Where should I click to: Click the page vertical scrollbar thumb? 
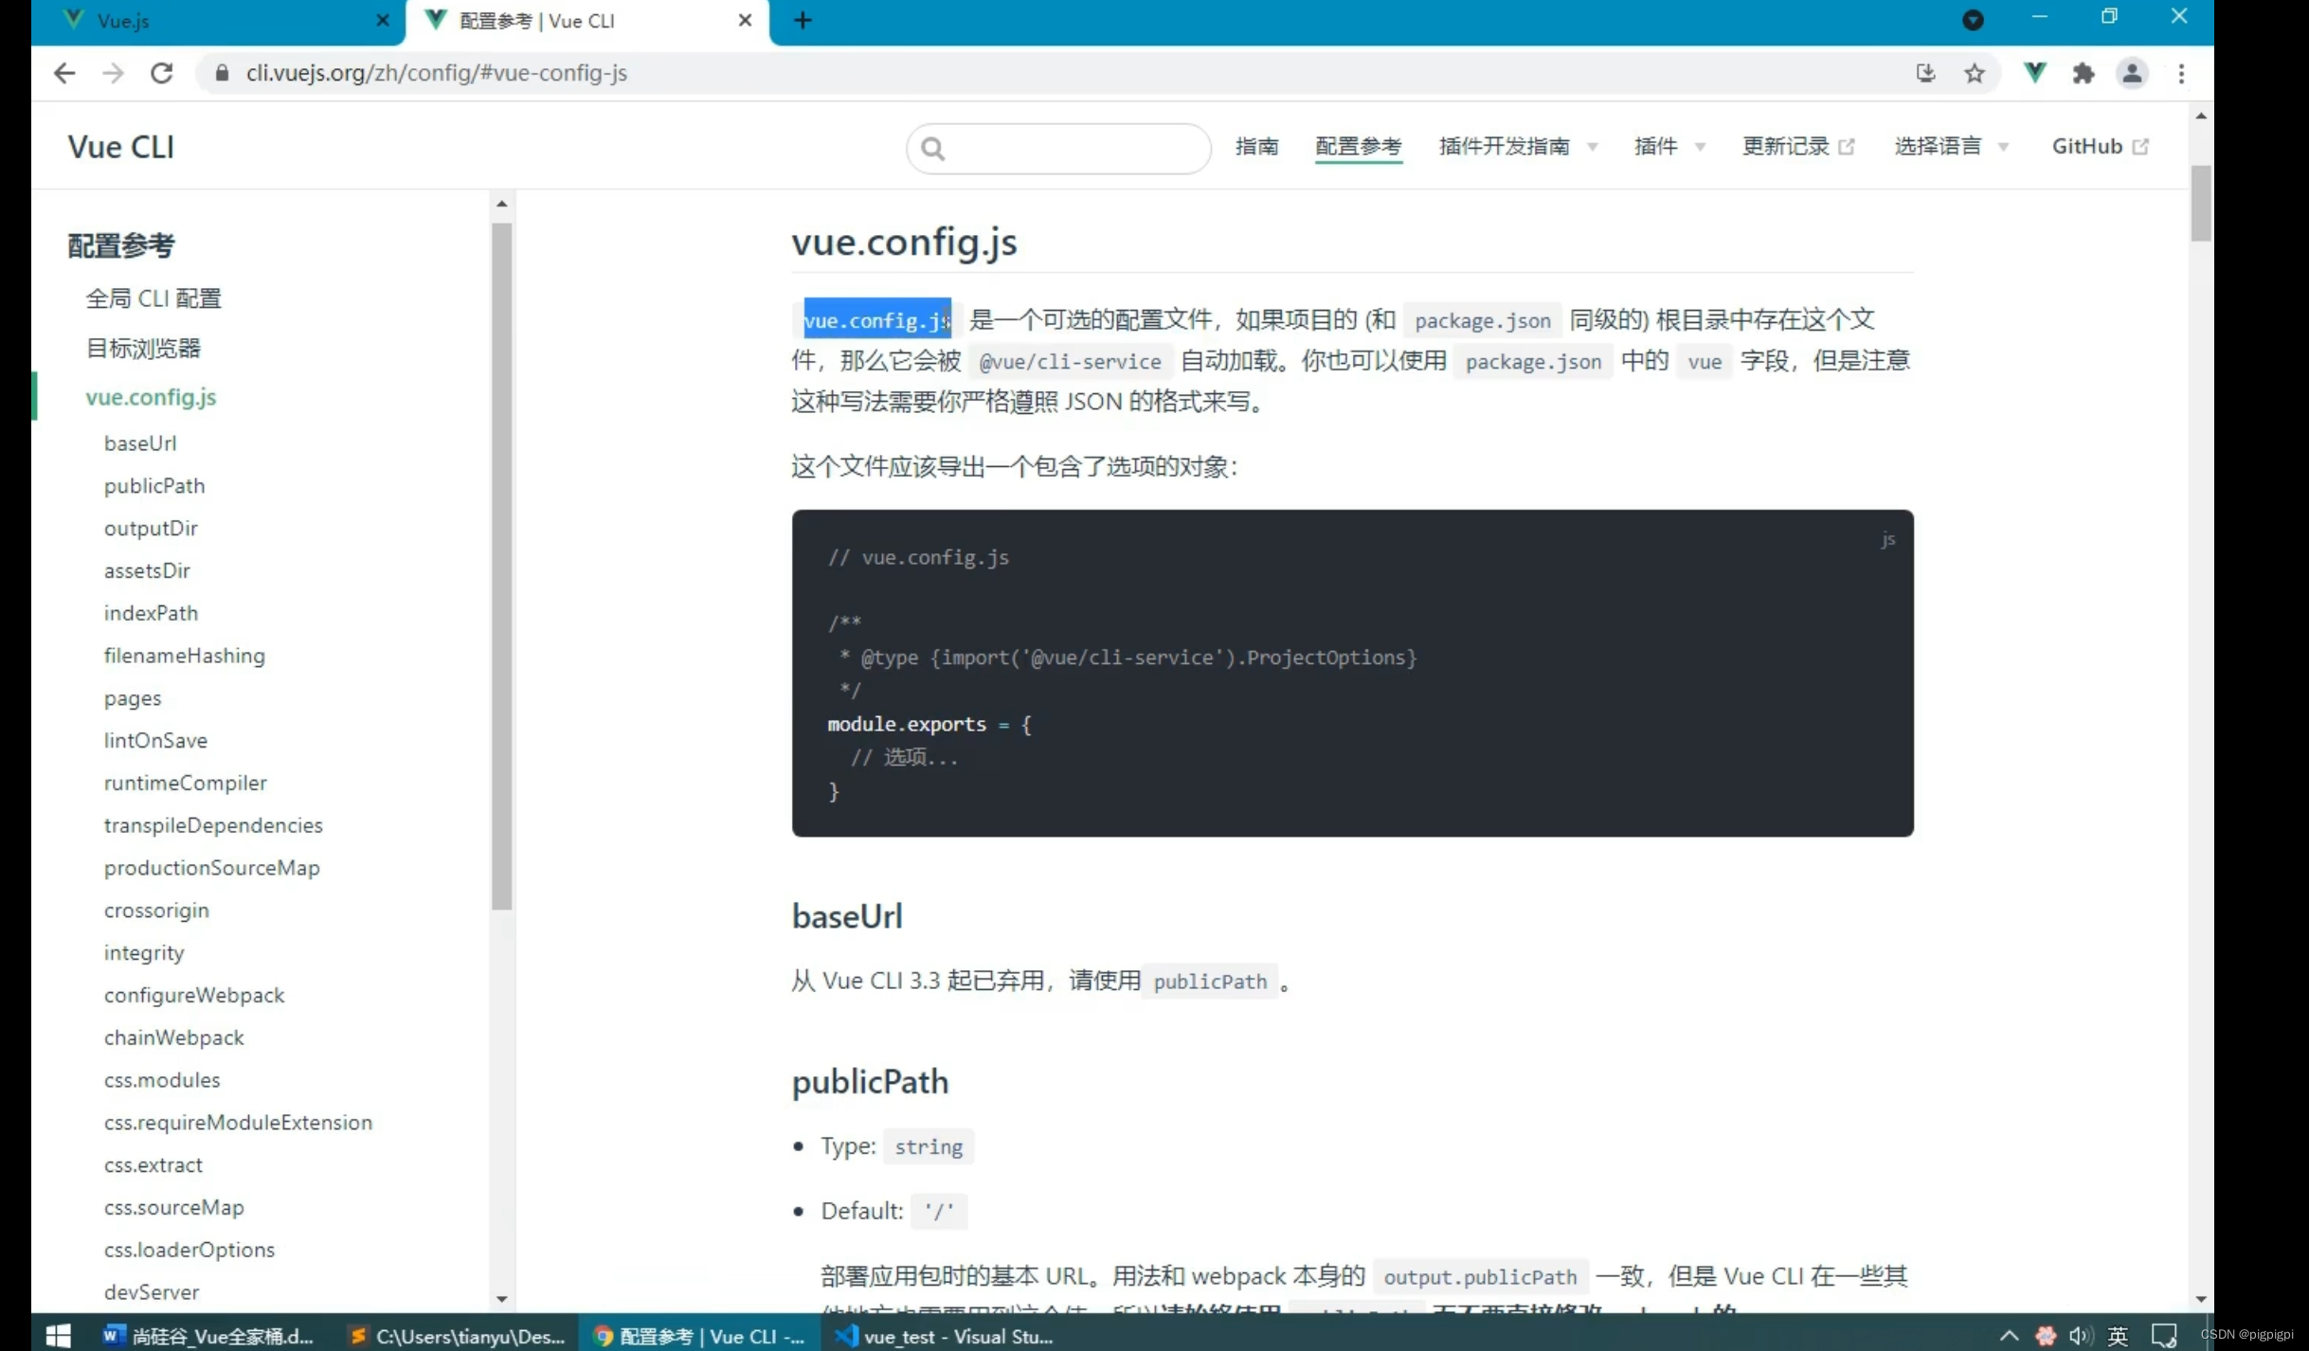click(2201, 204)
